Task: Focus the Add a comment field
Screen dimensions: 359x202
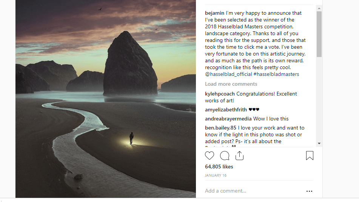Action: click(249, 191)
